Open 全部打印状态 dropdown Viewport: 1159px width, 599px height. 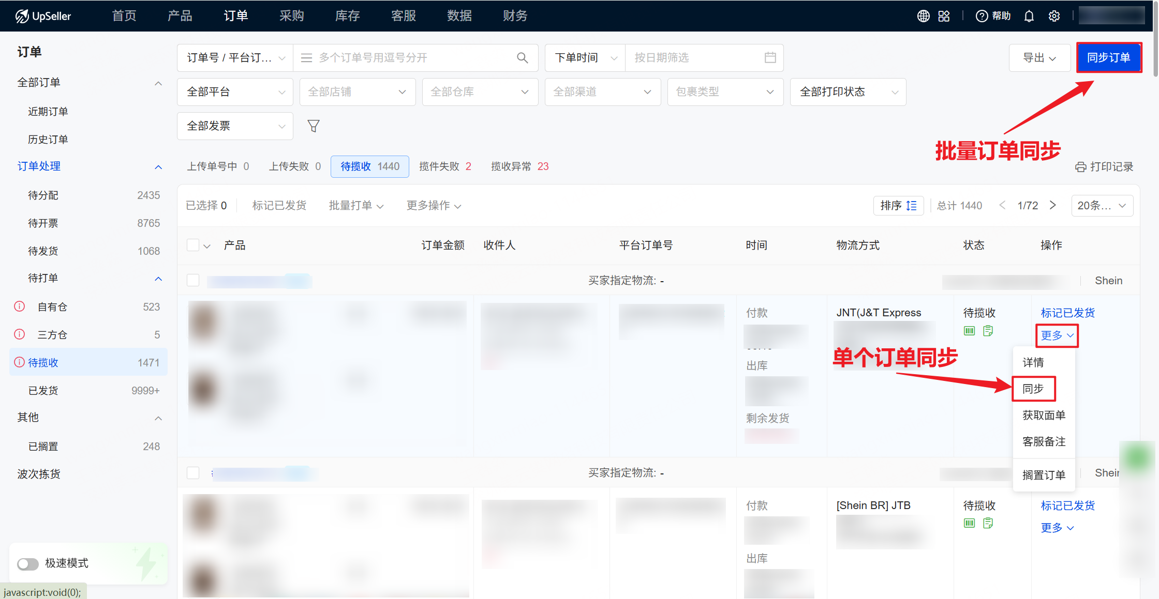click(x=848, y=92)
